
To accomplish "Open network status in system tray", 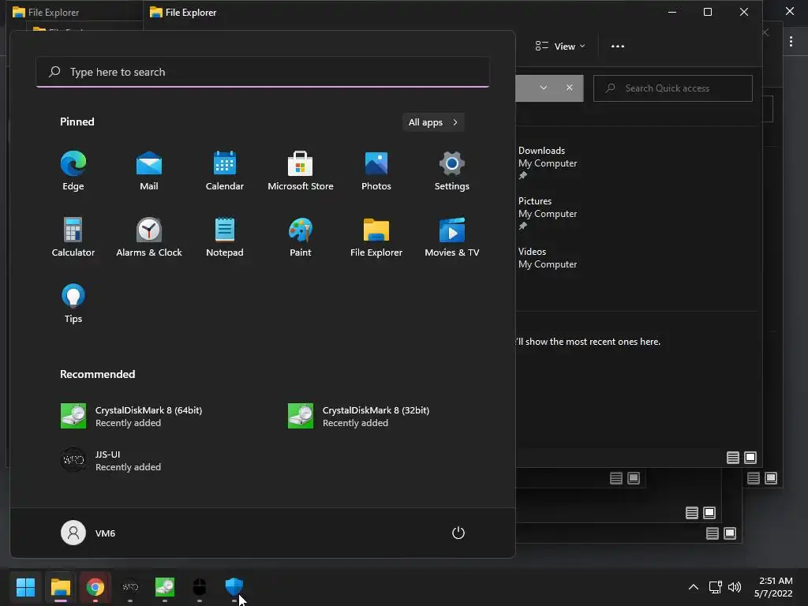I will coord(715,587).
